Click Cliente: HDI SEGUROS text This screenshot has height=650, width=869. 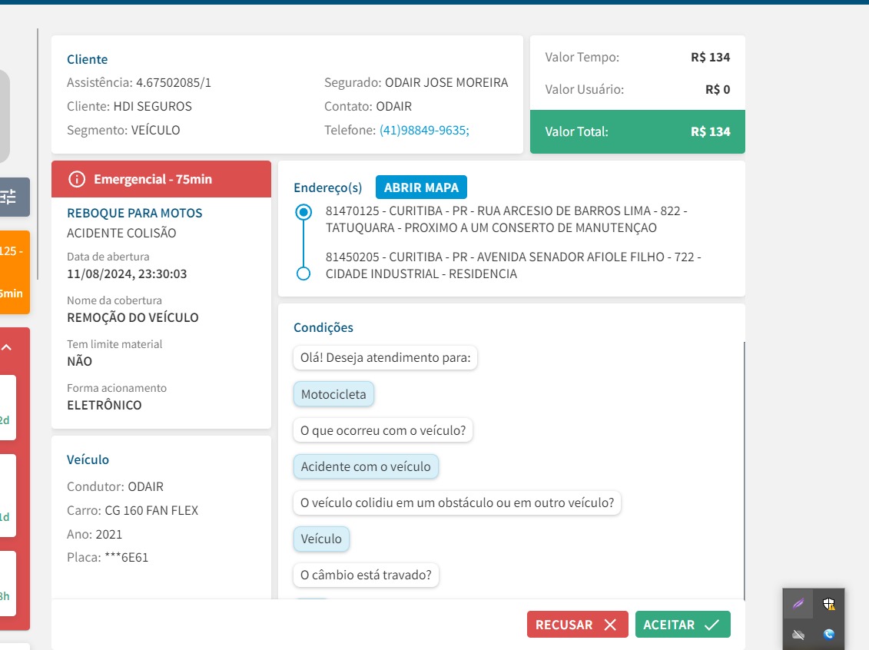pyautogui.click(x=129, y=106)
